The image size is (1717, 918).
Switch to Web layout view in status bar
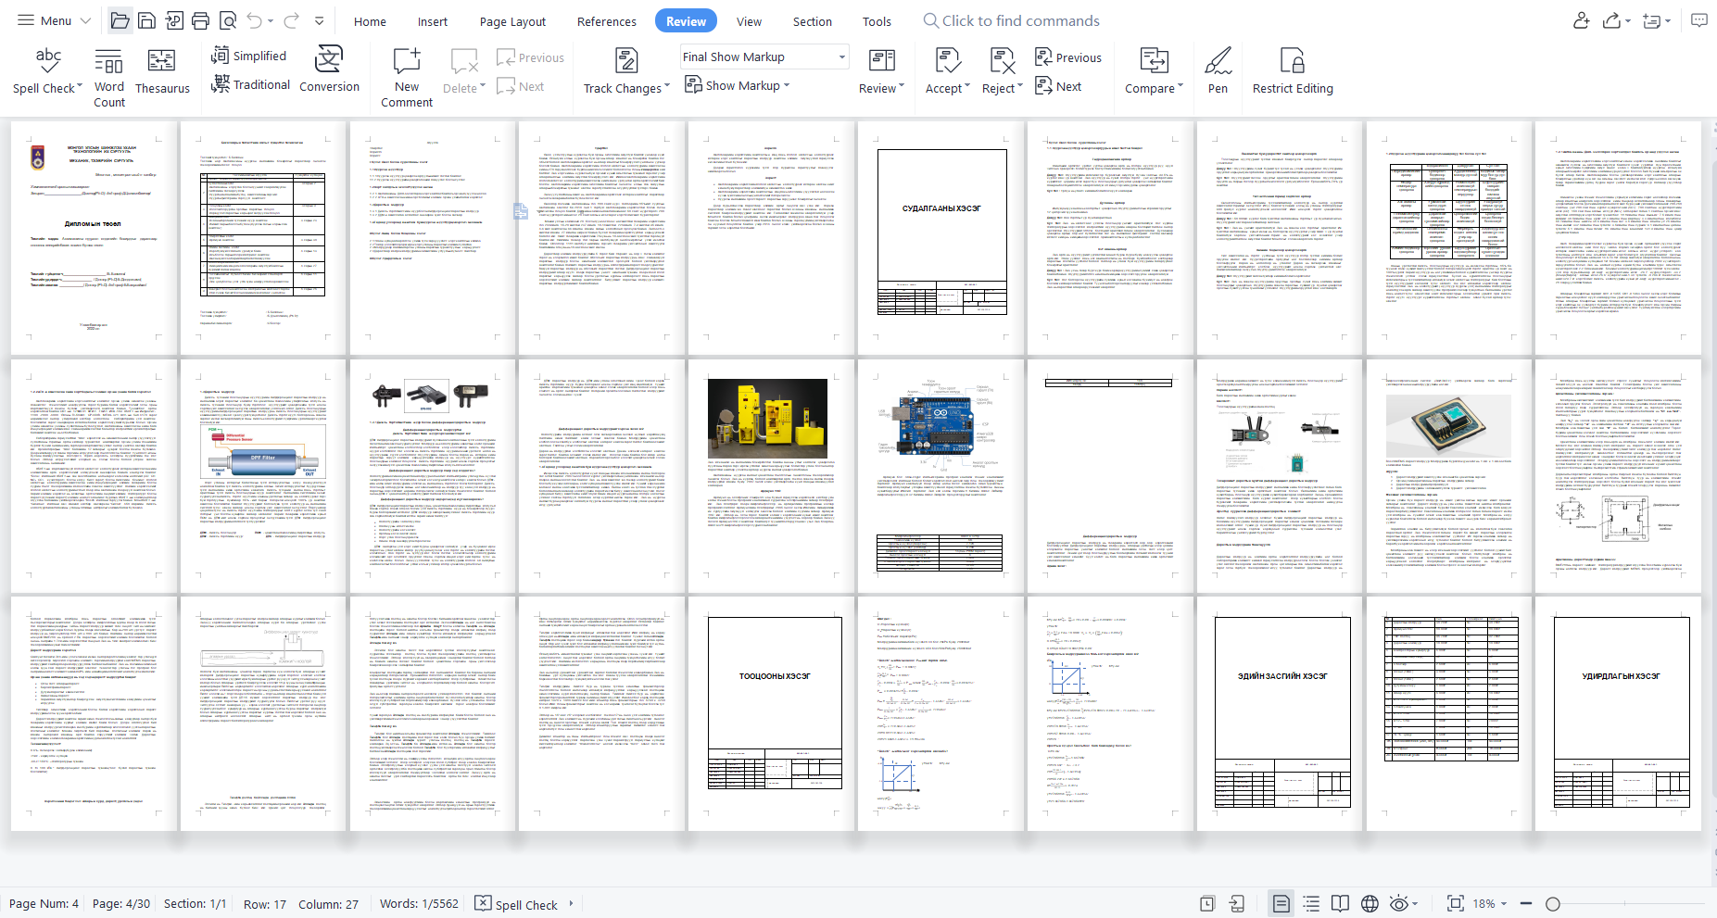tap(1370, 903)
